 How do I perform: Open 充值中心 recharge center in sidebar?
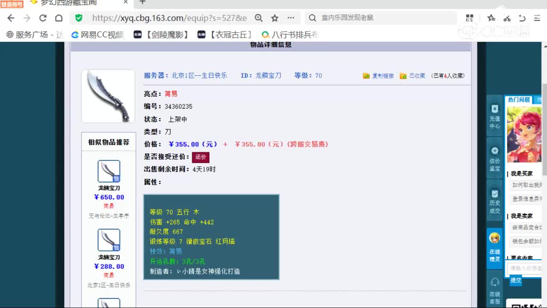click(494, 116)
